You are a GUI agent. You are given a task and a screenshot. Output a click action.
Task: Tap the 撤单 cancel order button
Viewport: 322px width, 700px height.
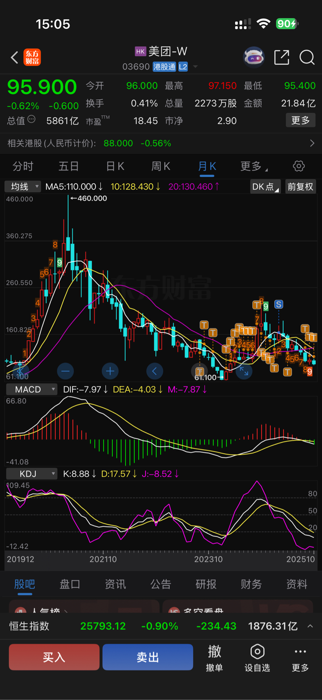(x=214, y=658)
